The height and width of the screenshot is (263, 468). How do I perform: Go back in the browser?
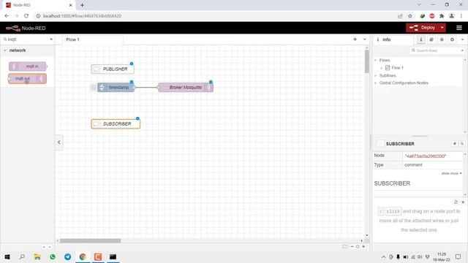(x=7, y=16)
